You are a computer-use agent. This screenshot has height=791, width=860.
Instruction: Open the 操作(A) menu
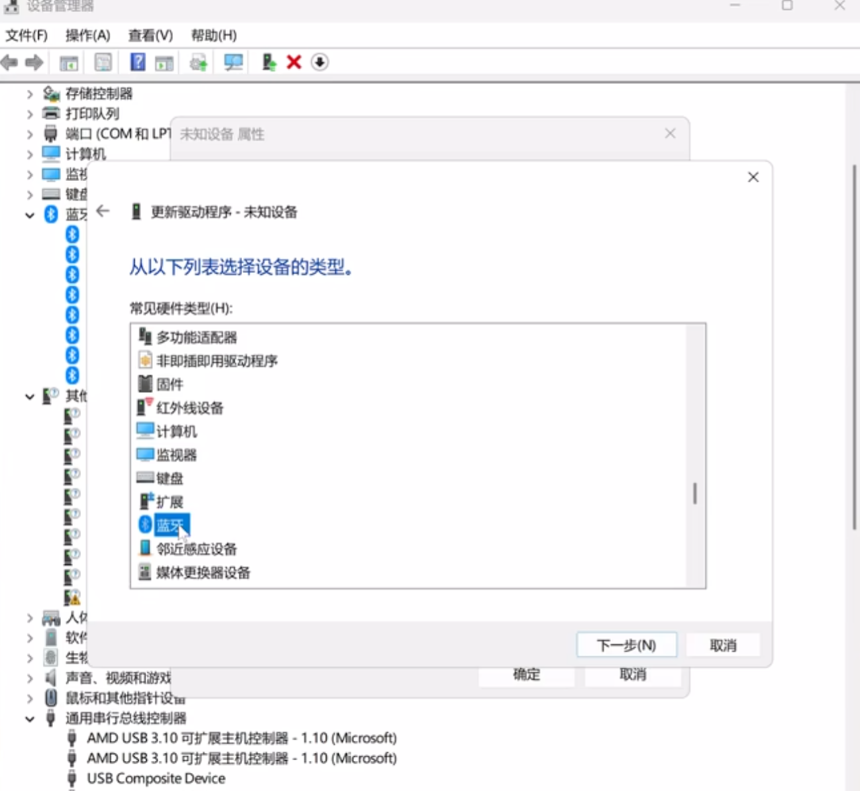pyautogui.click(x=87, y=35)
